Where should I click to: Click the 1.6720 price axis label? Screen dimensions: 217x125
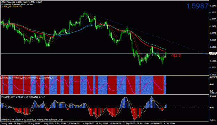(x=213, y=12)
